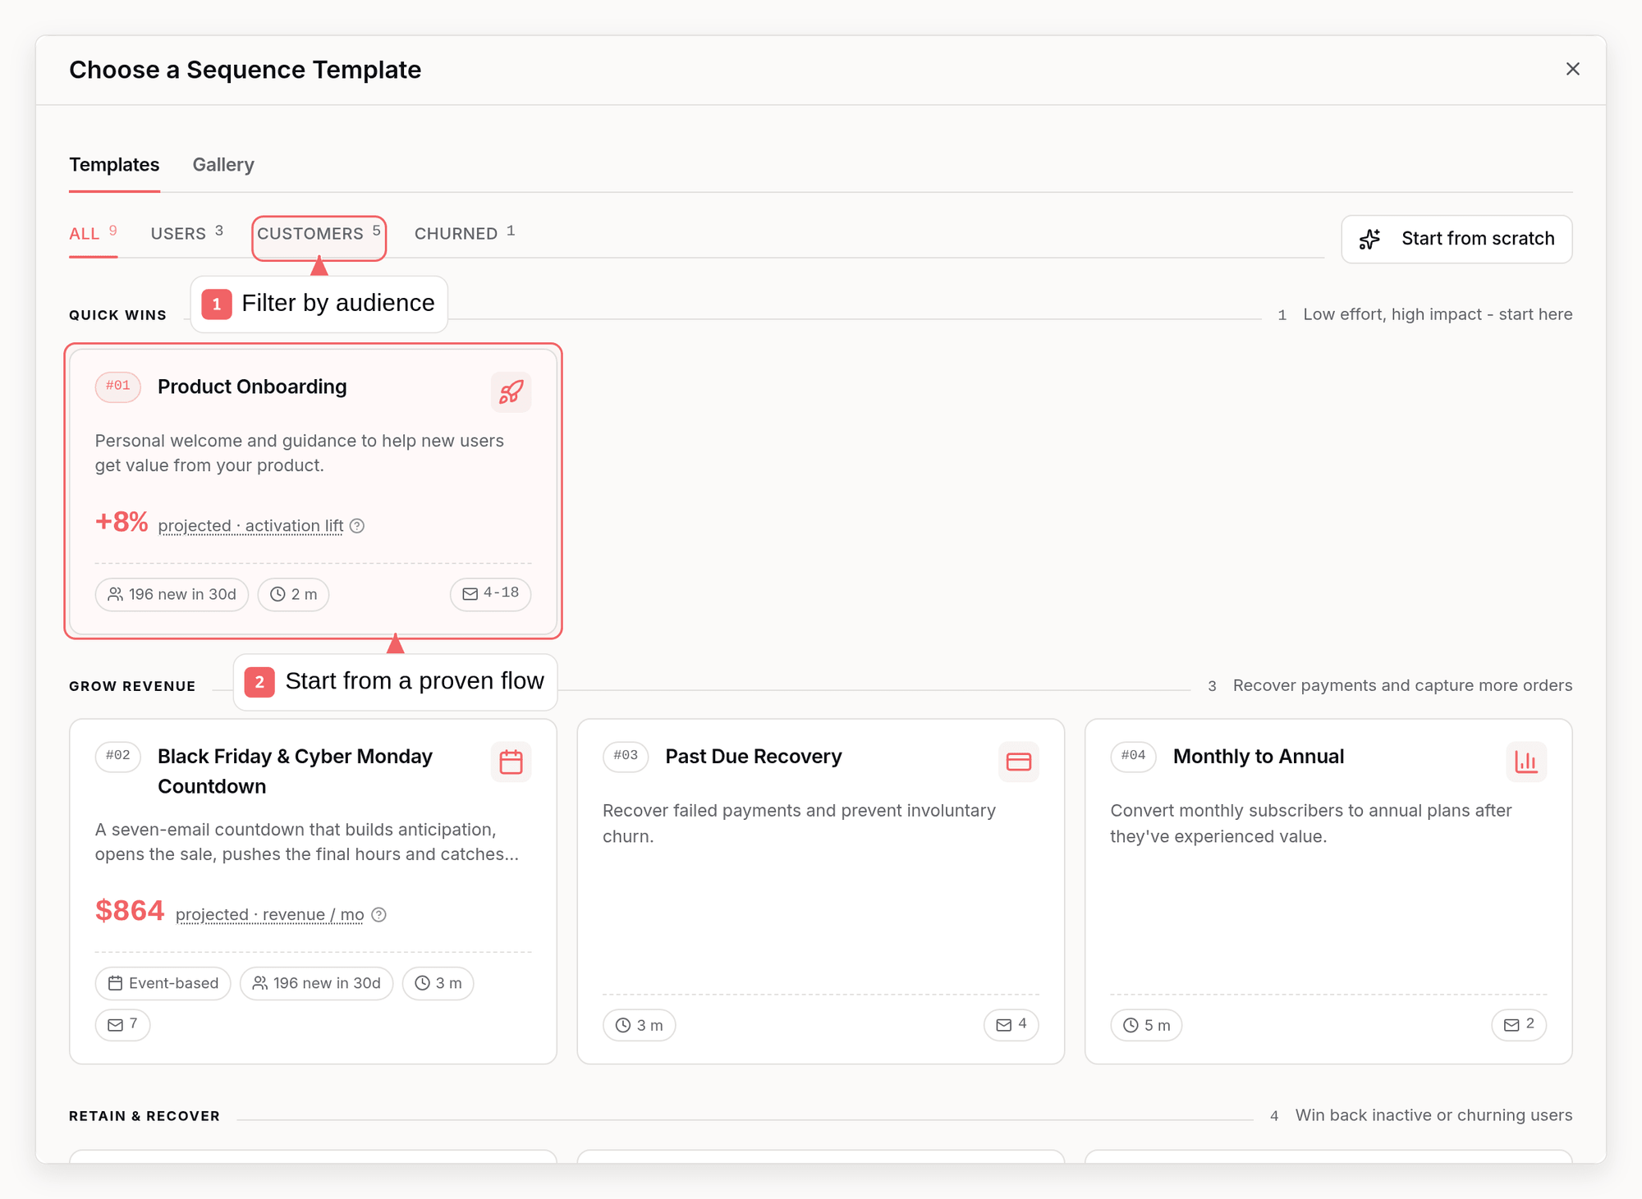Click the envelope icon in the 7 chip
This screenshot has width=1642, height=1199.
pos(116,1025)
